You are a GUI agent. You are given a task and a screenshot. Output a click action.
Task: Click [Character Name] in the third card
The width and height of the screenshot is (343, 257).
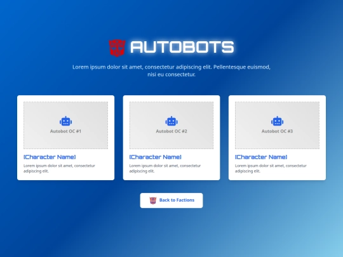pos(261,157)
